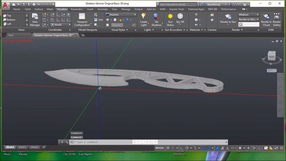Click the Customization menu icon in status bar
Viewport: 286px width, 161px height.
[x=282, y=148]
